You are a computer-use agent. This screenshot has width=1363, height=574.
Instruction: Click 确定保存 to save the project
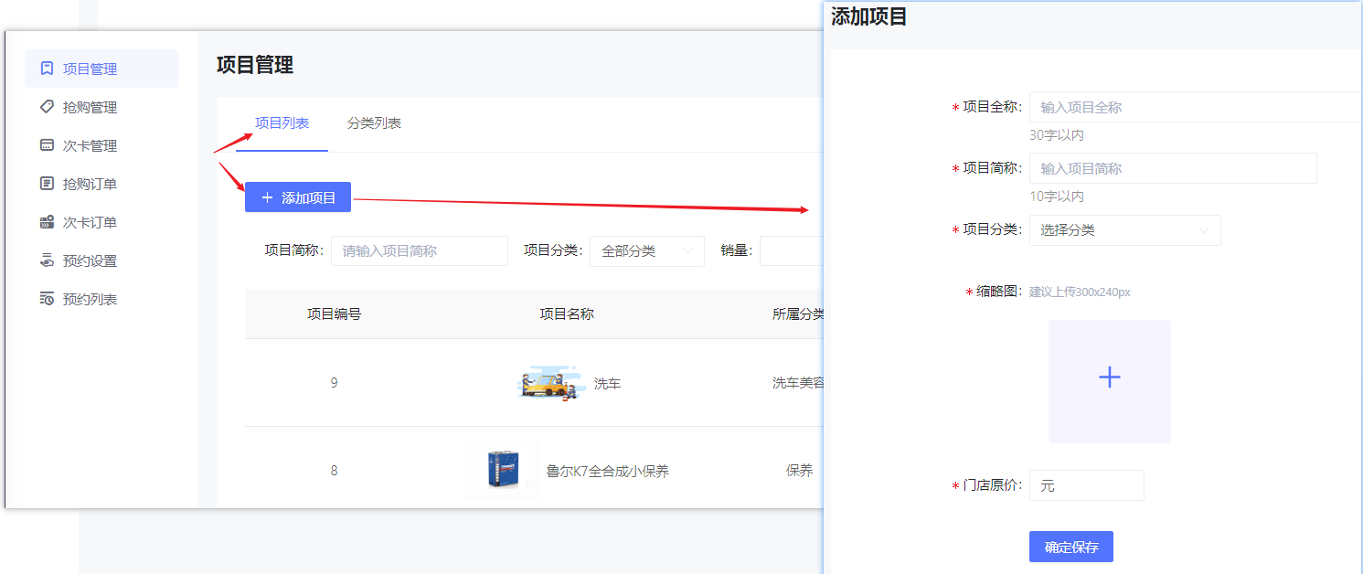1070,546
